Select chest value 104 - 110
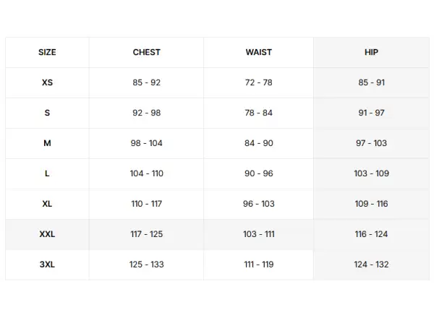 pos(146,173)
